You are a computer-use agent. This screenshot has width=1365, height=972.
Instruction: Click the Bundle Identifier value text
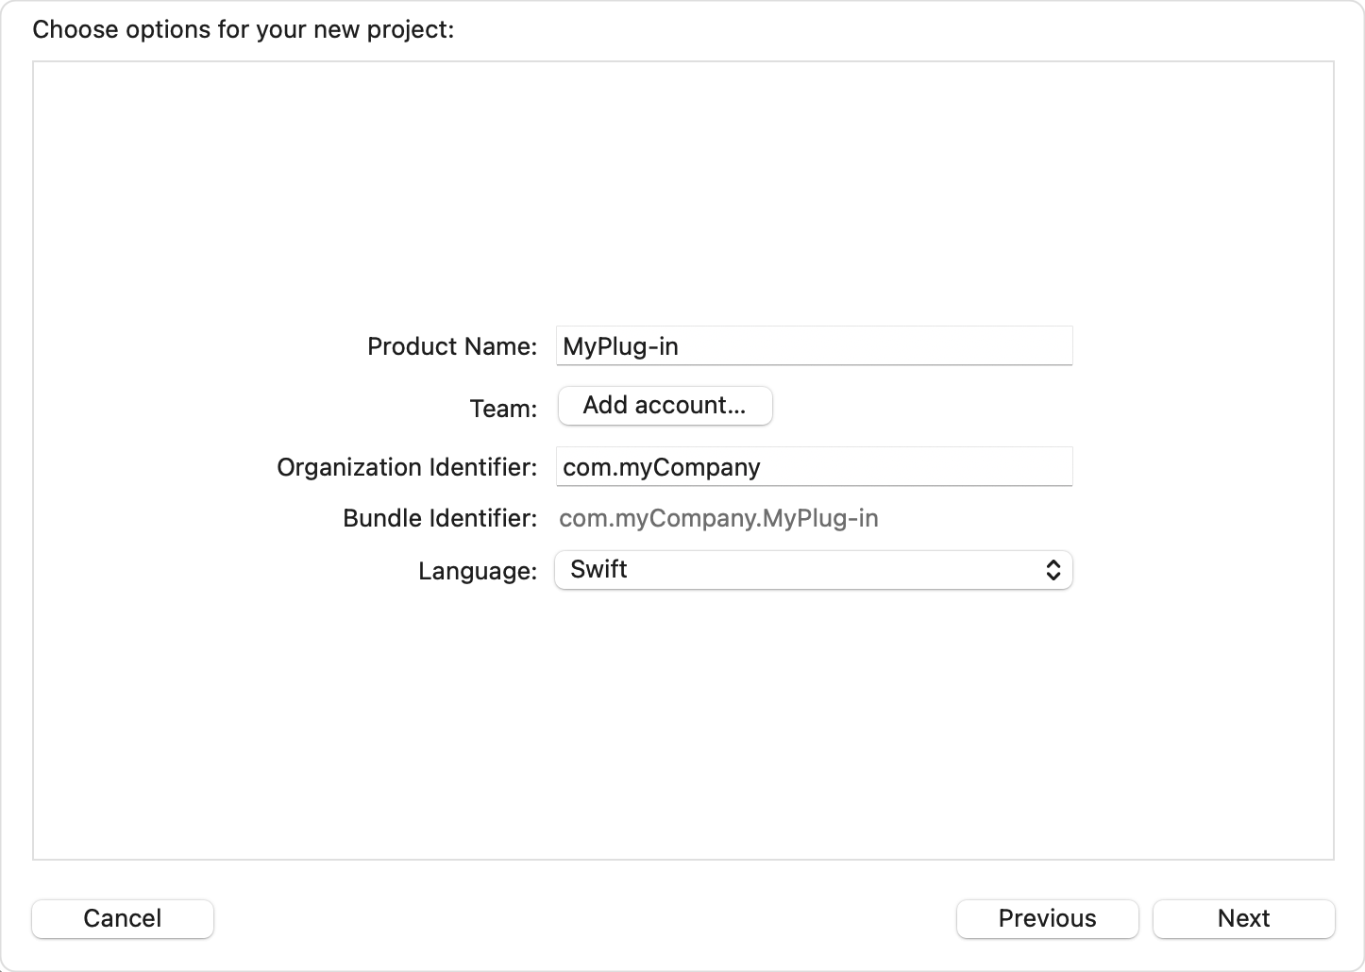(x=718, y=517)
